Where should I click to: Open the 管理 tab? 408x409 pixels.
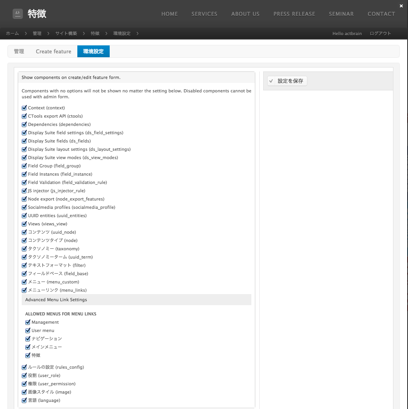click(x=19, y=51)
